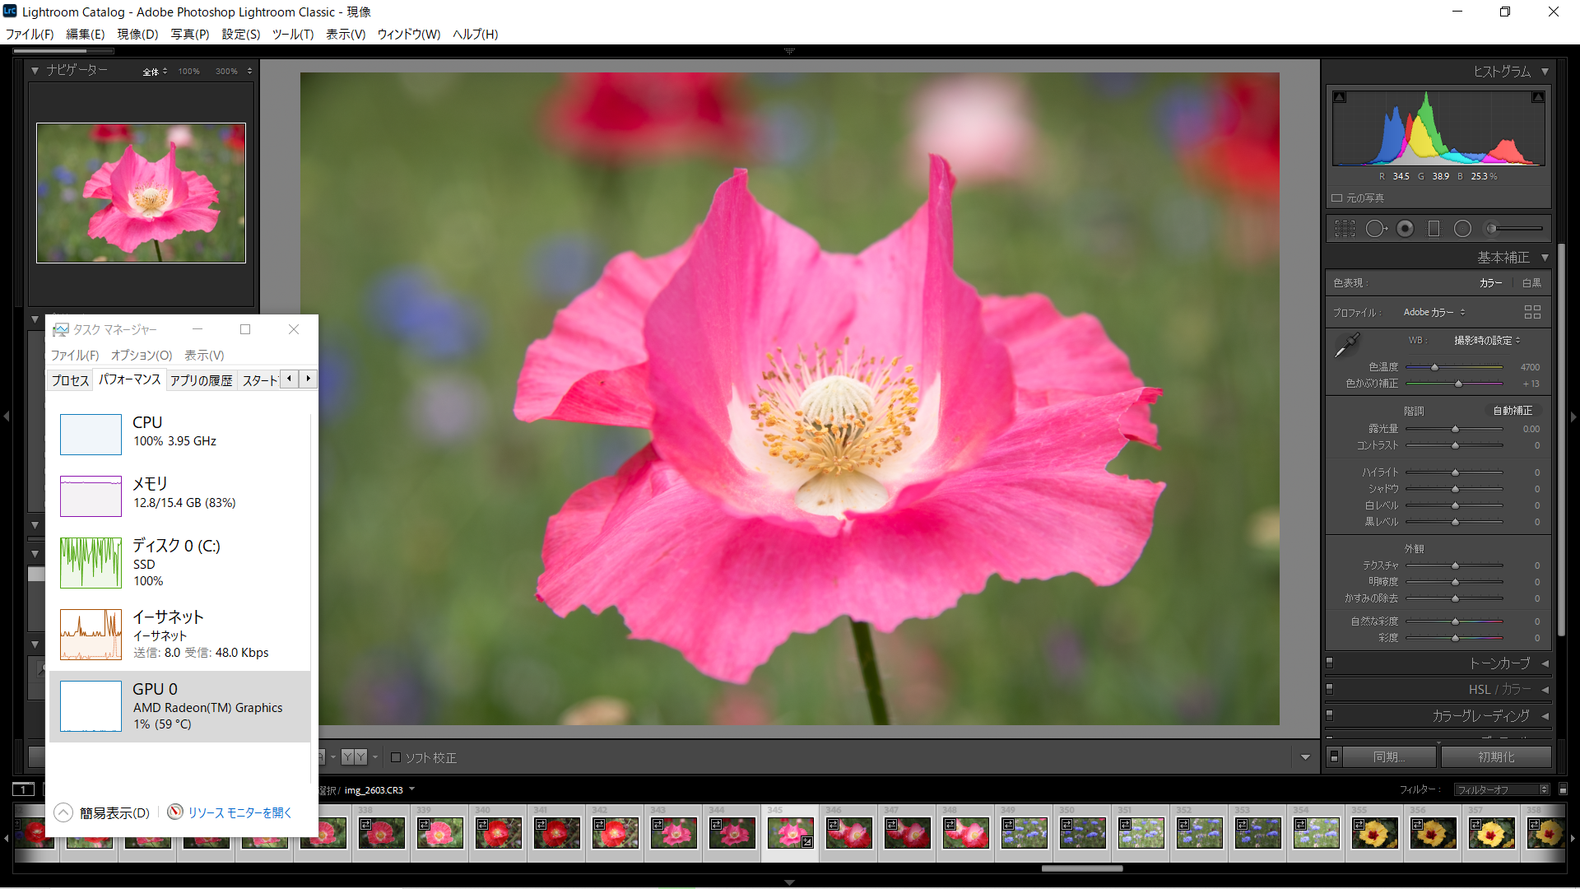Adjust the 色温度 temperature slider handle

tap(1434, 367)
